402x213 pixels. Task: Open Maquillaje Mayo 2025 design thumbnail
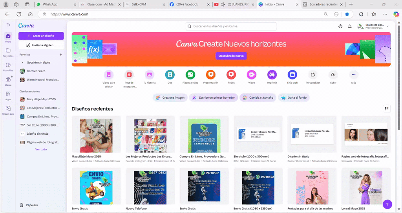pos(96,135)
